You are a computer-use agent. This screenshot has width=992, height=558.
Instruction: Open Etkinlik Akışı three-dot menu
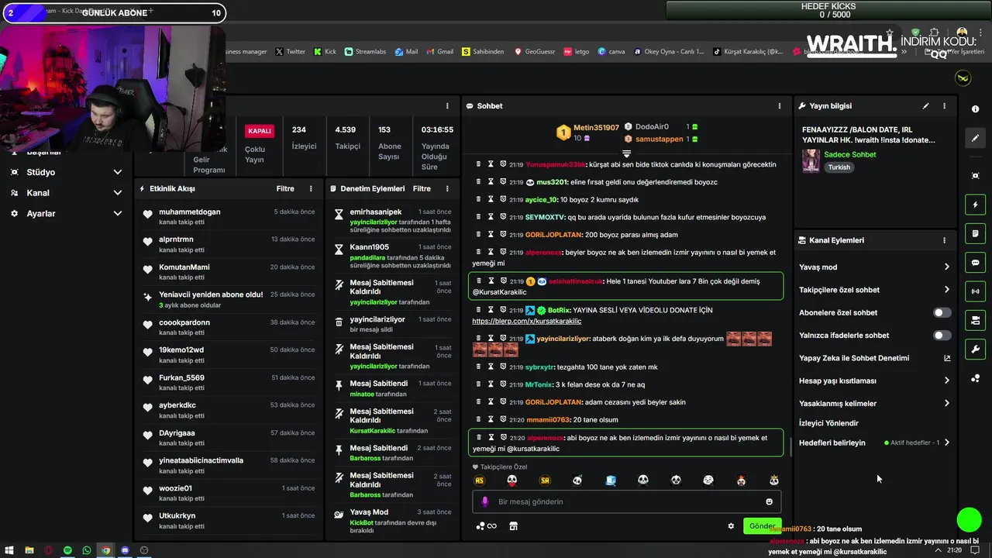[311, 188]
